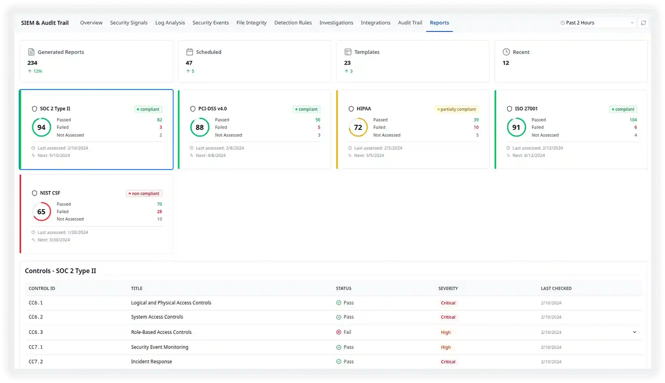Click the shield icon beside PCI-DSS v4.0
The width and height of the screenshot is (665, 383).
pyautogui.click(x=193, y=109)
